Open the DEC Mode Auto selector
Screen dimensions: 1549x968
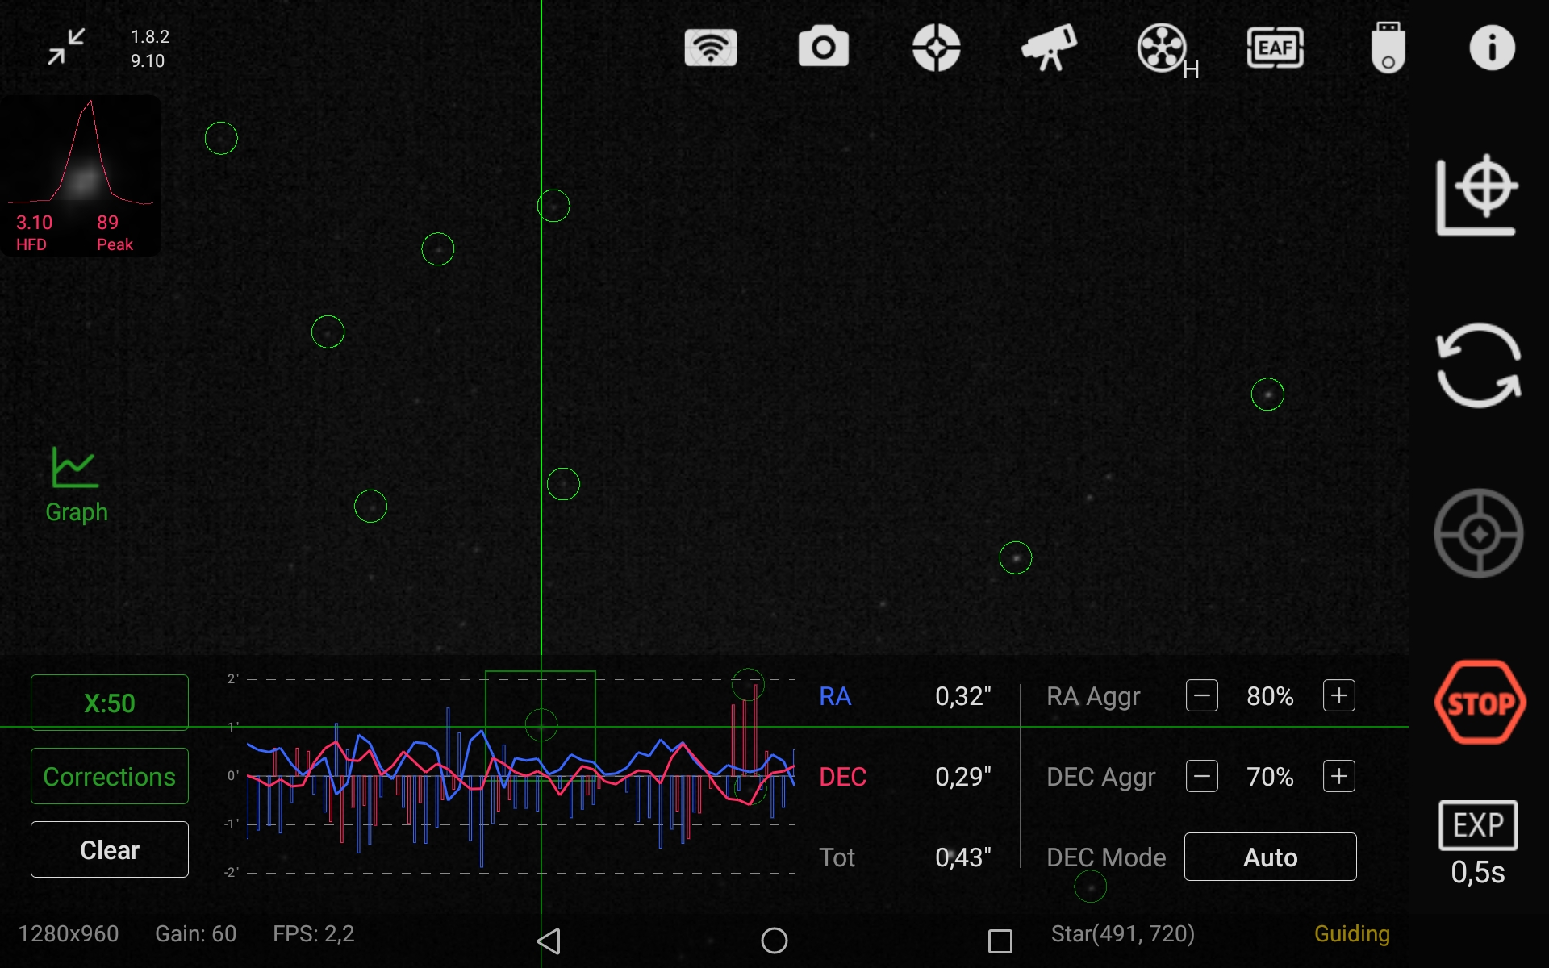pos(1271,857)
